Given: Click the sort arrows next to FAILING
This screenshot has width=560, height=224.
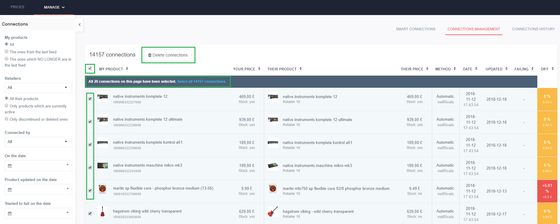Looking at the screenshot, I should (x=532, y=69).
